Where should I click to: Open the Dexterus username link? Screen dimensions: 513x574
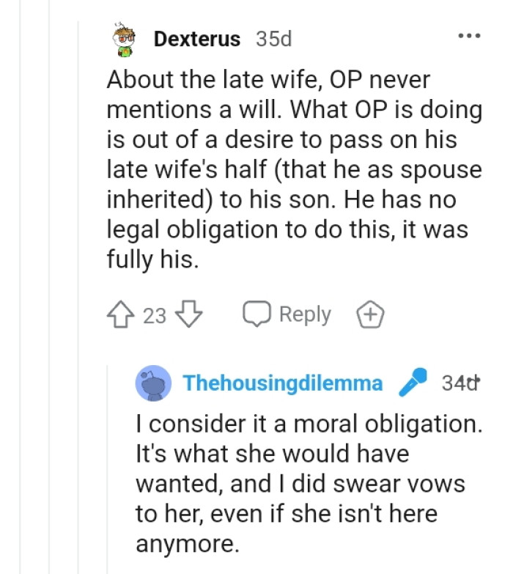point(196,40)
